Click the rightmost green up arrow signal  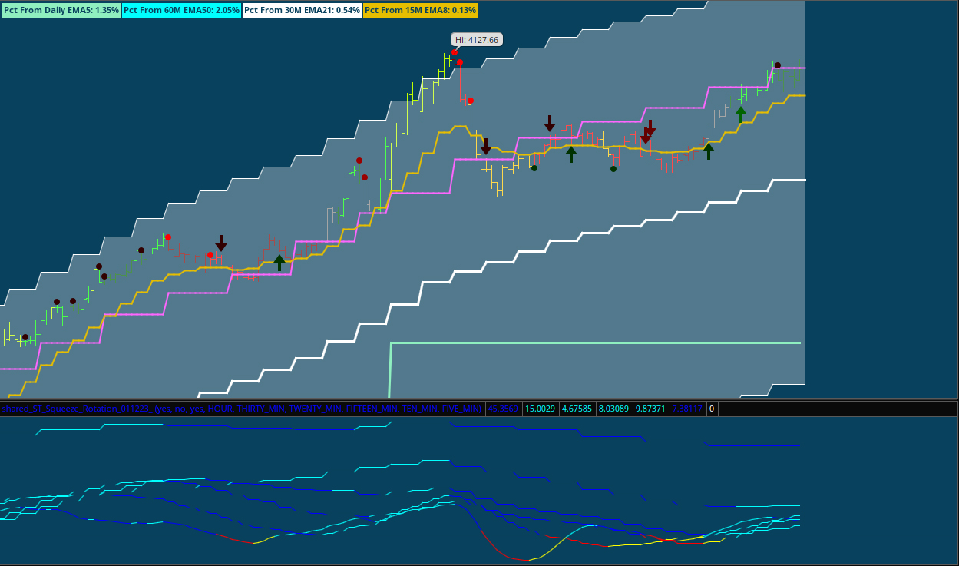(x=740, y=114)
